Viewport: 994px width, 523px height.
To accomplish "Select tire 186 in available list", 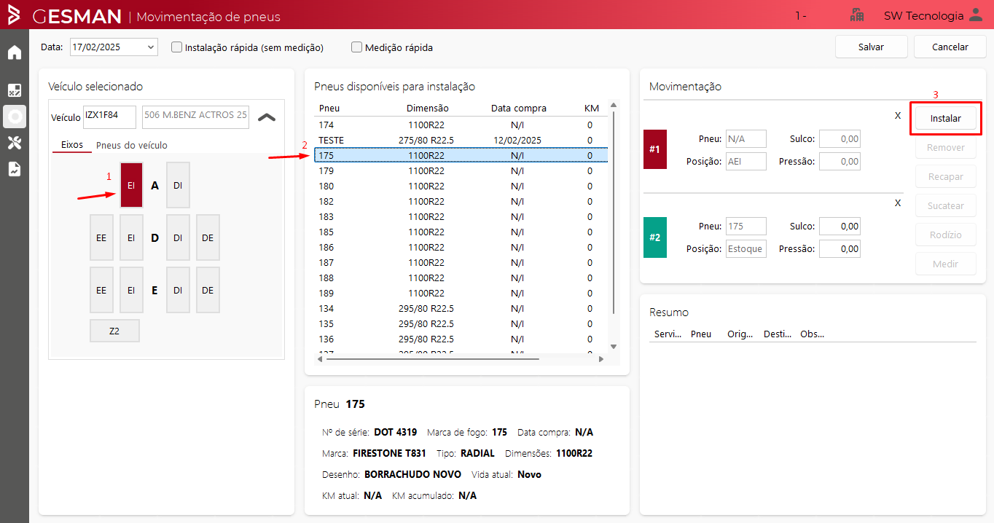I will click(461, 247).
